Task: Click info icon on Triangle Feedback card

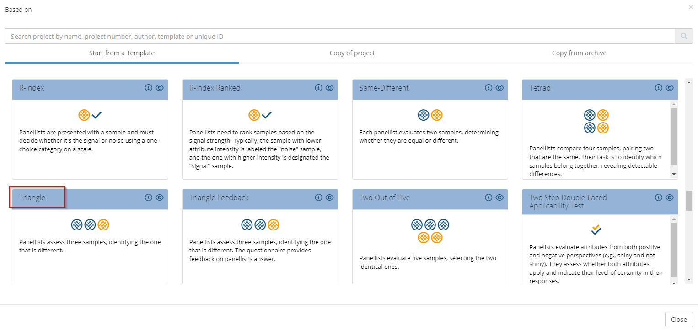Action: click(x=318, y=198)
